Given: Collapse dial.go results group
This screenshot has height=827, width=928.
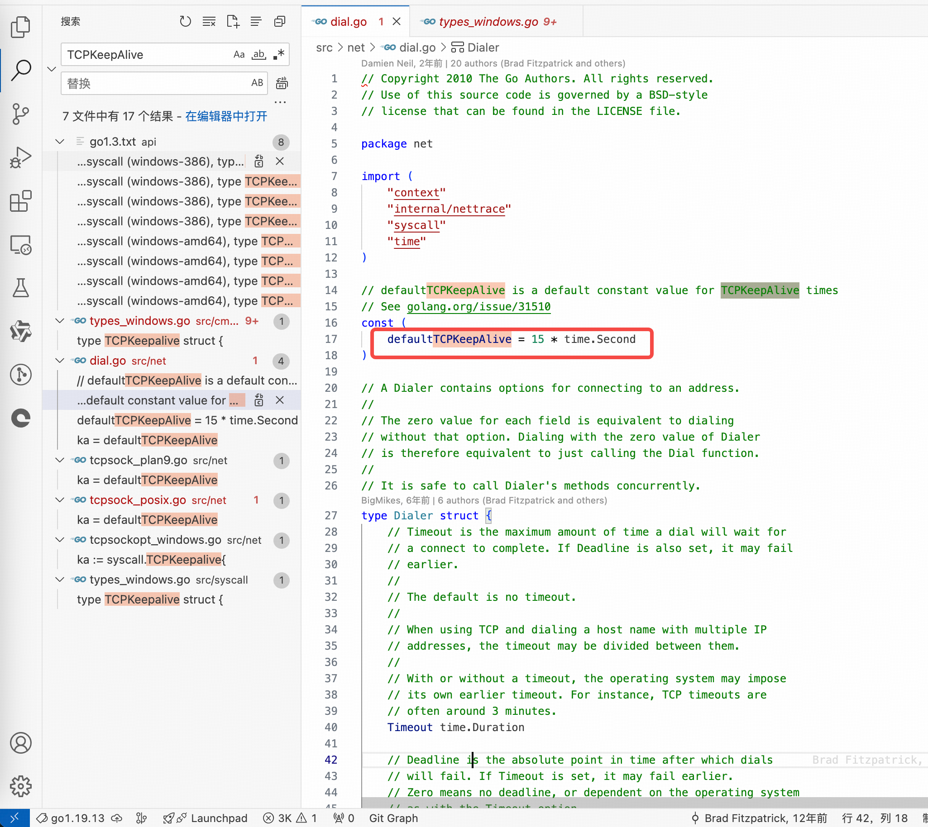Looking at the screenshot, I should 60,361.
